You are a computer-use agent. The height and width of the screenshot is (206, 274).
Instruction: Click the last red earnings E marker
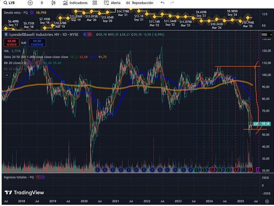pos(250,169)
